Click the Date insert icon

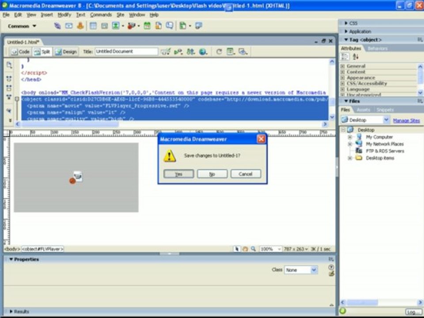tap(147, 26)
